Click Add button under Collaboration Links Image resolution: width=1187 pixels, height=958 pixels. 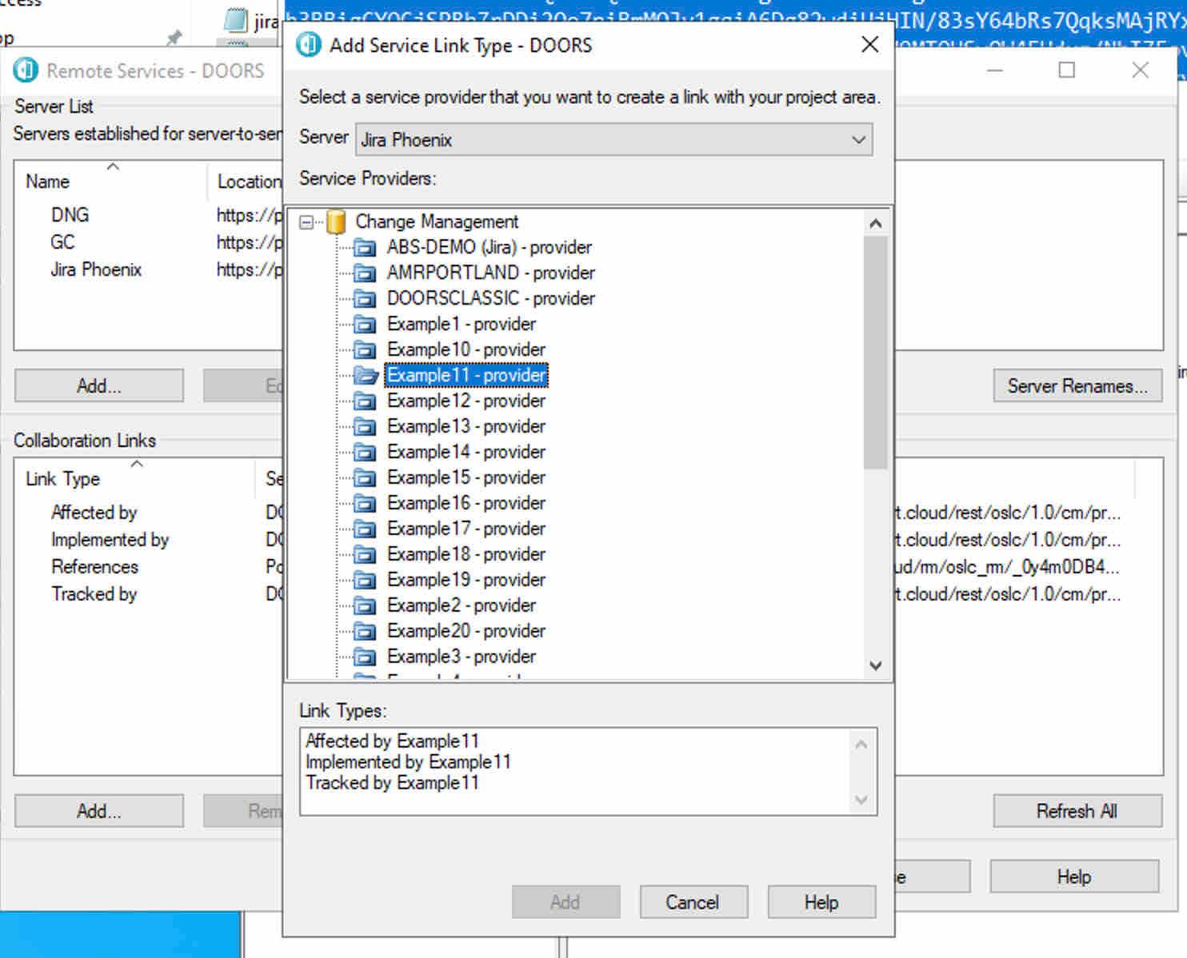pyautogui.click(x=99, y=811)
